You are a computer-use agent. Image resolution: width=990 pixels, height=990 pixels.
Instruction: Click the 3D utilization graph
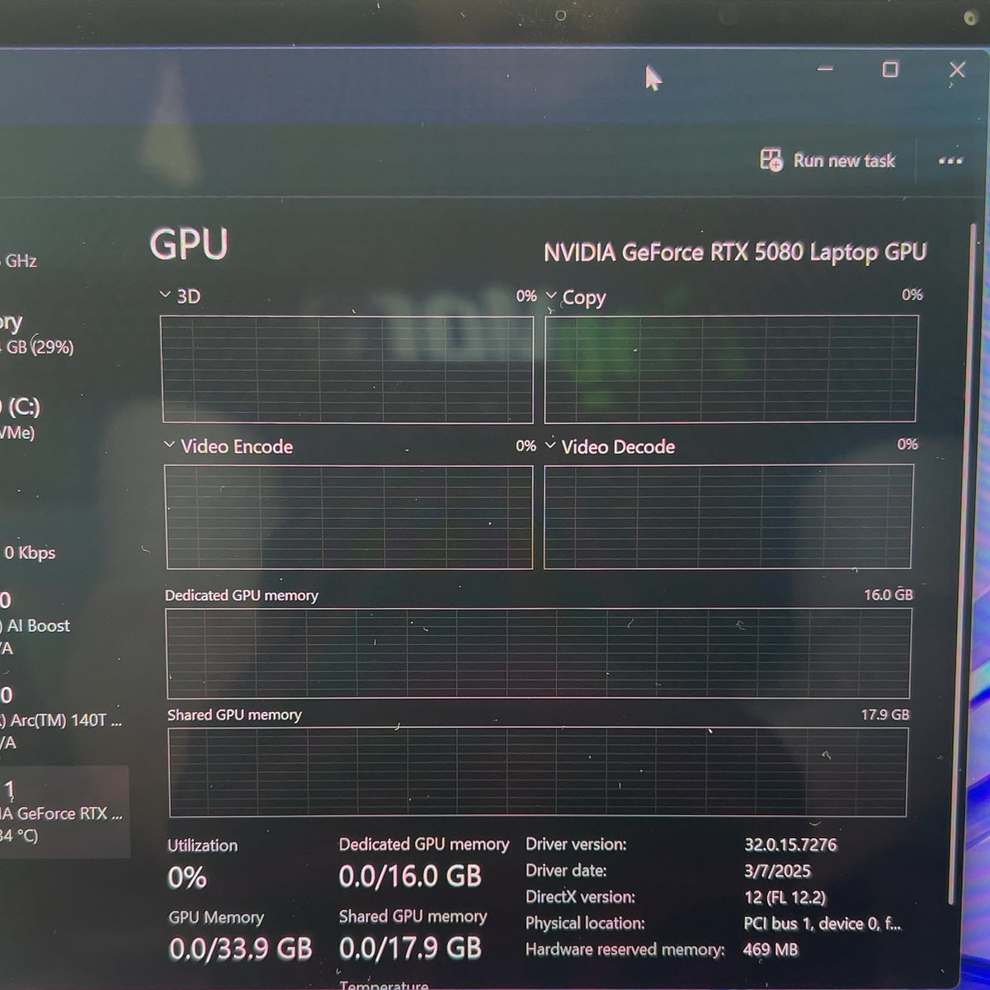347,369
